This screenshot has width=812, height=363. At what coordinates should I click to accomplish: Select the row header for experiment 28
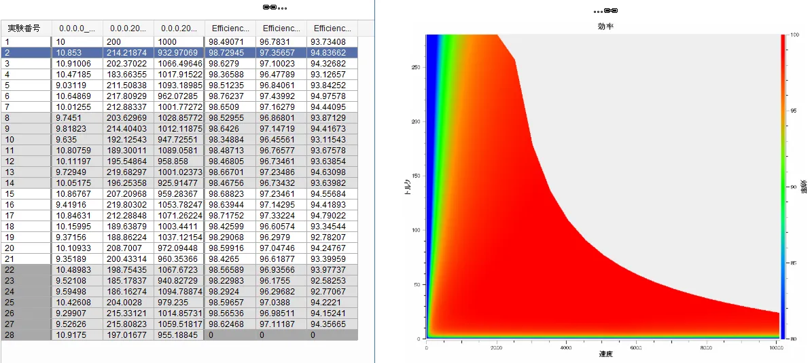(x=26, y=335)
